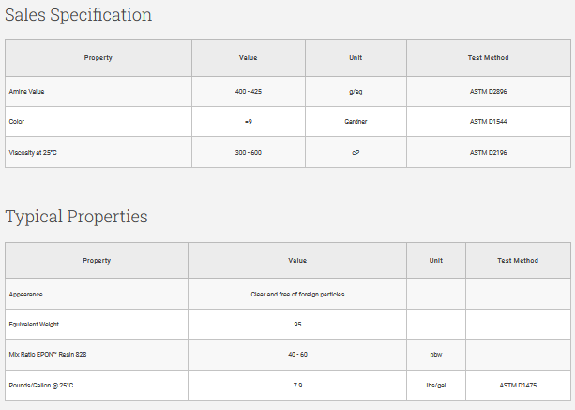Click the ASTM D2196 test method
The width and height of the screenshot is (575, 410).
pyautogui.click(x=488, y=152)
